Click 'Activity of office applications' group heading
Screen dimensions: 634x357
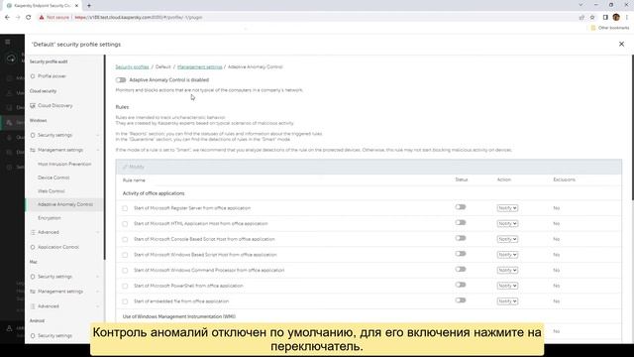(154, 193)
